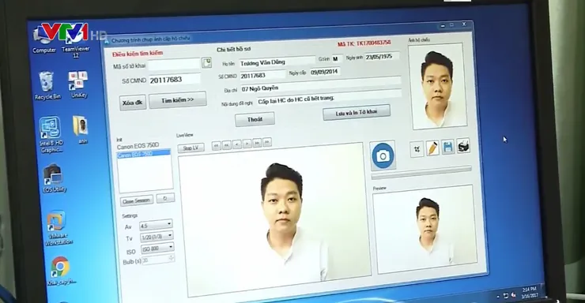Select highlighted Canon EOS 750D list item
The height and width of the screenshot is (303, 585).
pyautogui.click(x=144, y=154)
